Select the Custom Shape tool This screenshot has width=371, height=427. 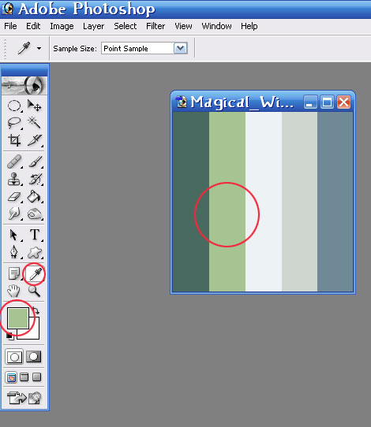click(x=35, y=253)
